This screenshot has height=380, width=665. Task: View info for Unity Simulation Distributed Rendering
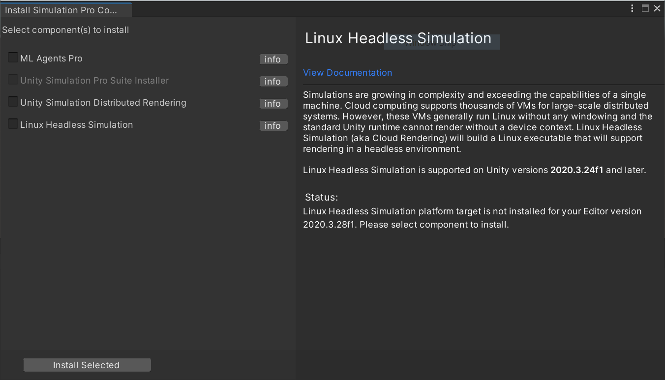click(x=273, y=104)
